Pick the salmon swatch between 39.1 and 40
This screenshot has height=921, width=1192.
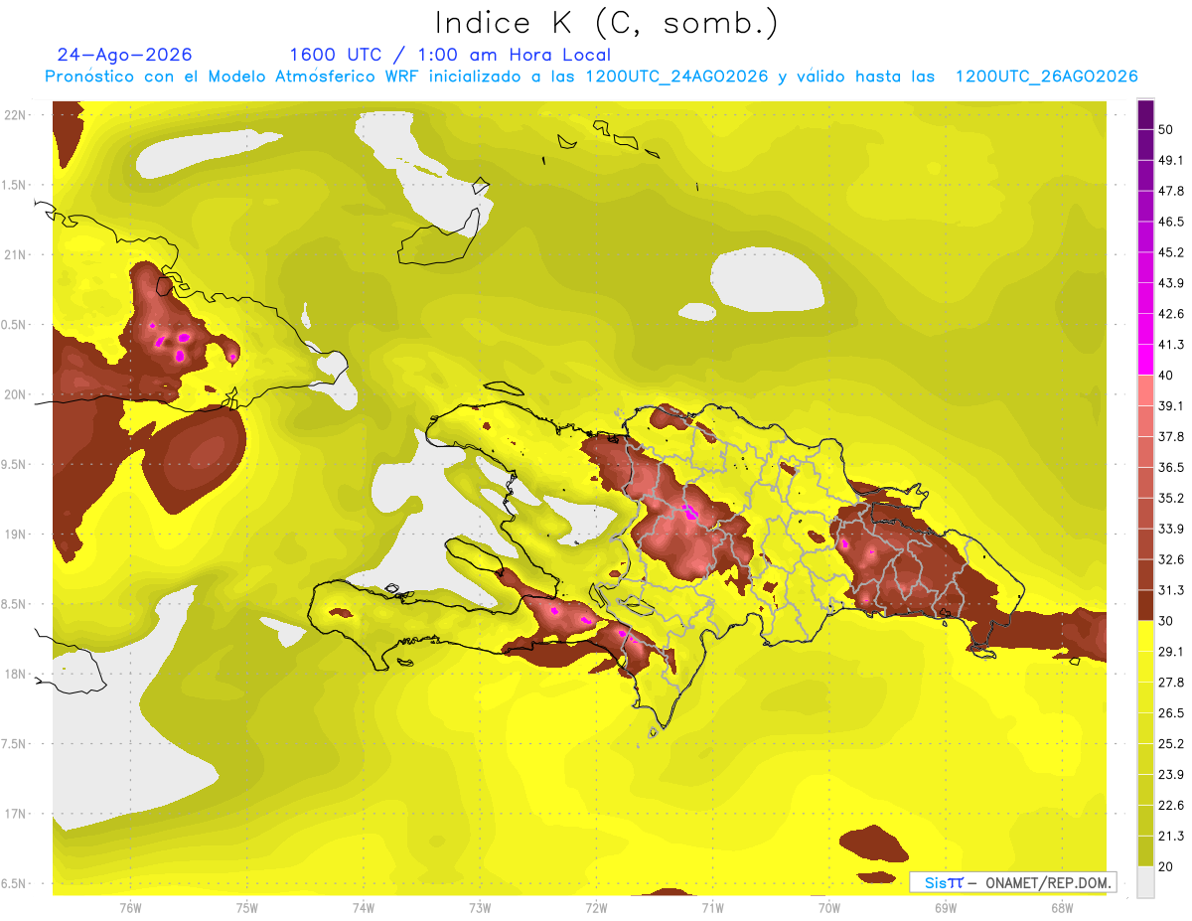click(1145, 390)
